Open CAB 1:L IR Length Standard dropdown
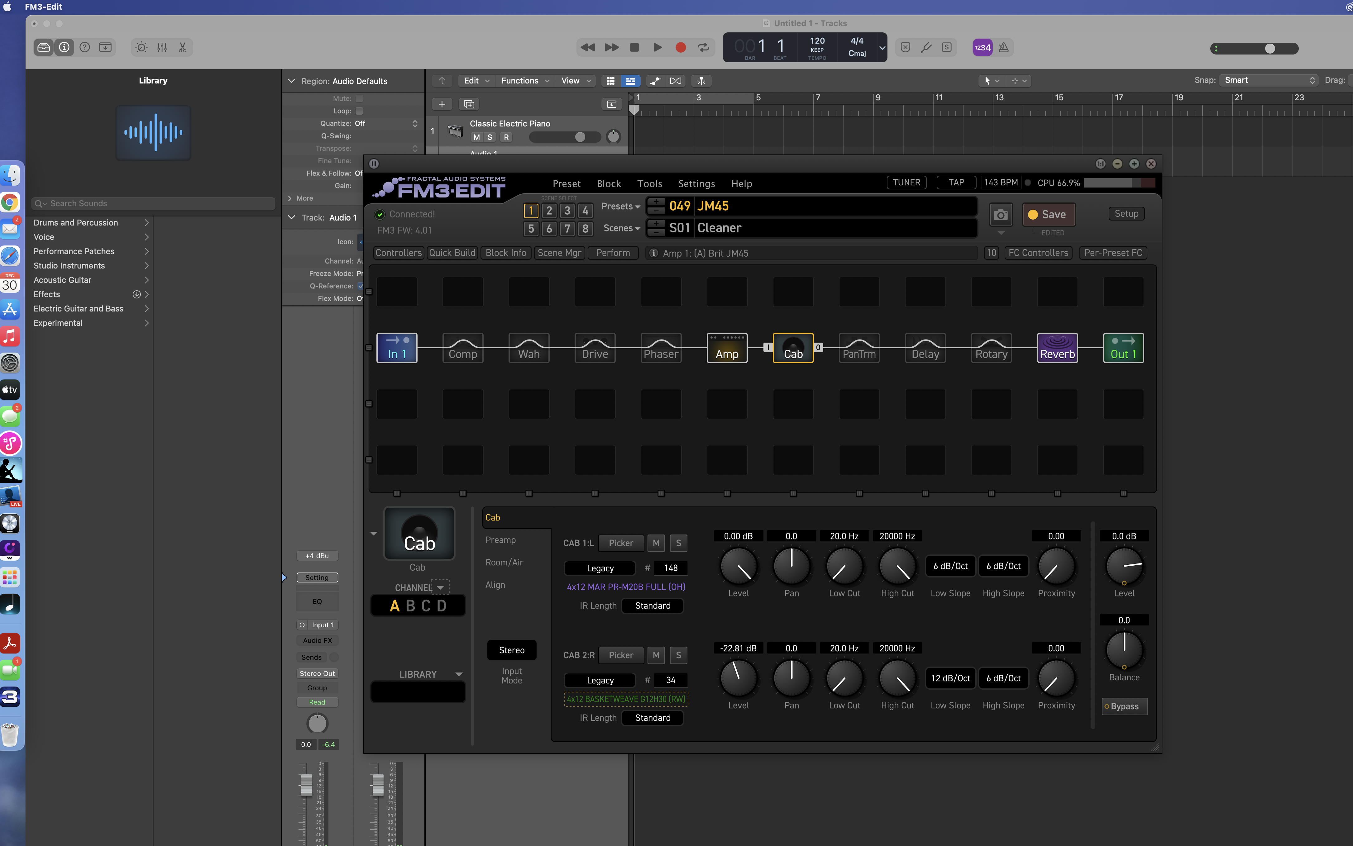Image resolution: width=1353 pixels, height=846 pixels. point(653,606)
